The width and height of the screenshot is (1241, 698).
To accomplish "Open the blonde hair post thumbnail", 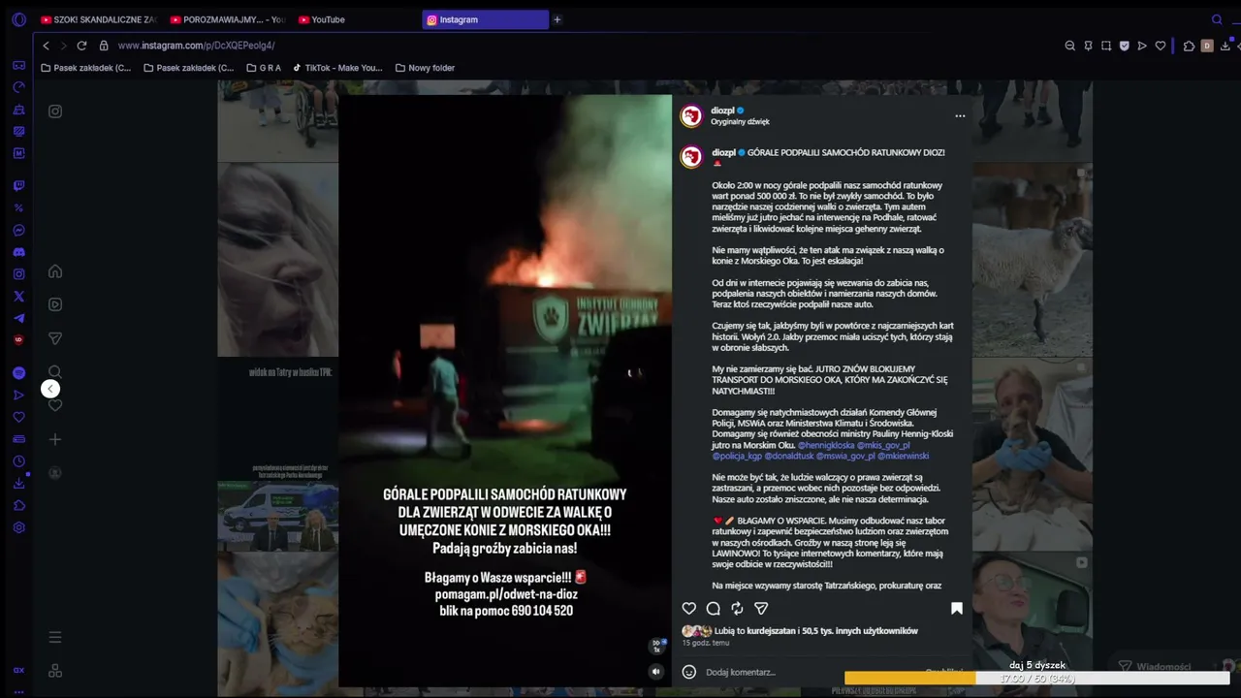I will (278, 260).
